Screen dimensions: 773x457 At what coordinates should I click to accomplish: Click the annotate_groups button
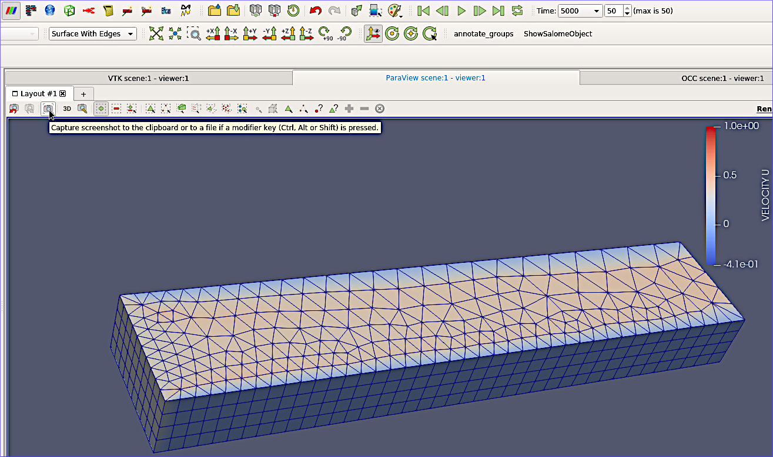[483, 34]
